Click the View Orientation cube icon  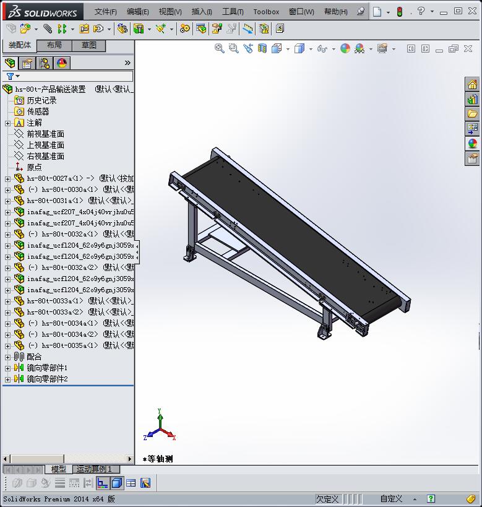[x=277, y=48]
